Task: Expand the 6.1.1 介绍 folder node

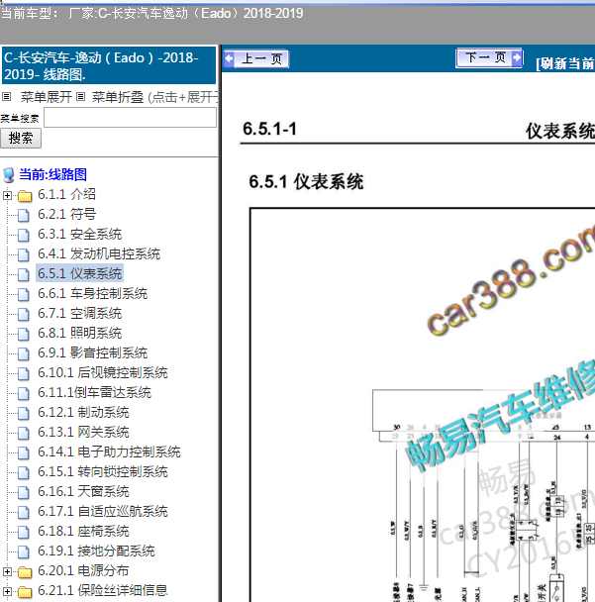Action: point(7,195)
